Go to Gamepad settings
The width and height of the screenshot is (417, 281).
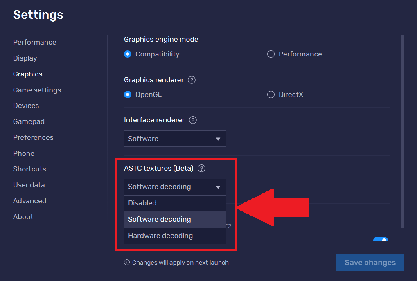pos(29,121)
